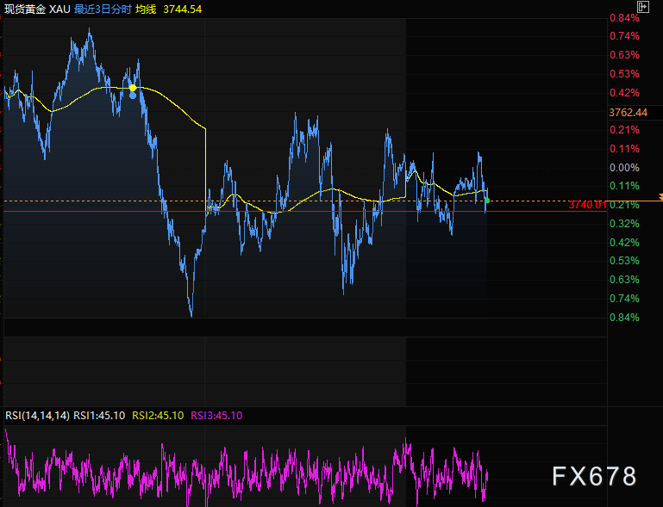This screenshot has width=663, height=507.
Task: Click the 现货黄金 XAU instrument title
Action: pyautogui.click(x=36, y=8)
